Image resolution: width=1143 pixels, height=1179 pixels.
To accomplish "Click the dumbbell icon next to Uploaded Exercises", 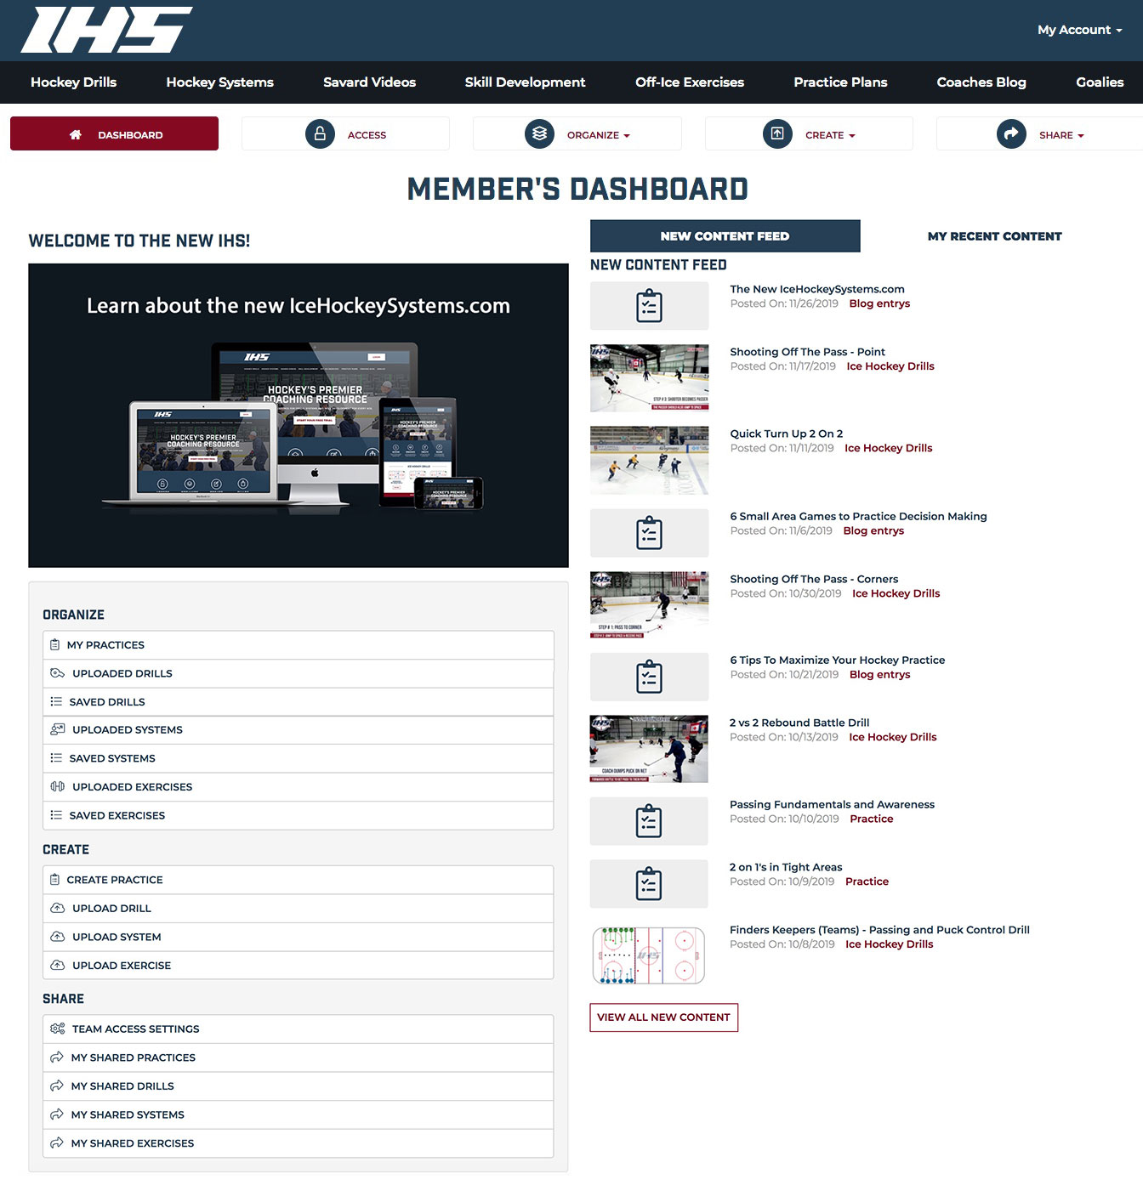I will (58, 786).
